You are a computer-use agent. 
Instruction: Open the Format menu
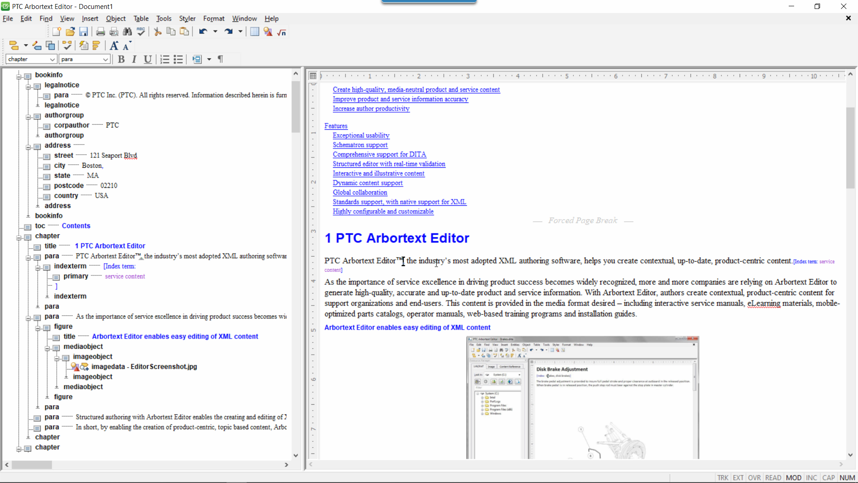[214, 18]
